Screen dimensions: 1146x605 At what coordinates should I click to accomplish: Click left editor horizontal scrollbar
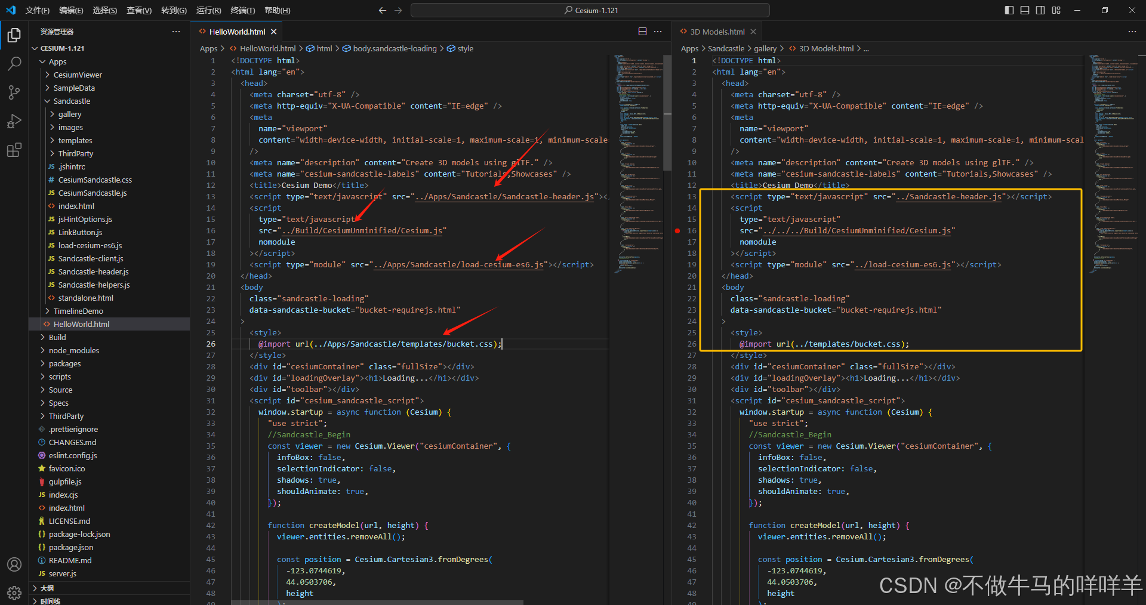[377, 603]
